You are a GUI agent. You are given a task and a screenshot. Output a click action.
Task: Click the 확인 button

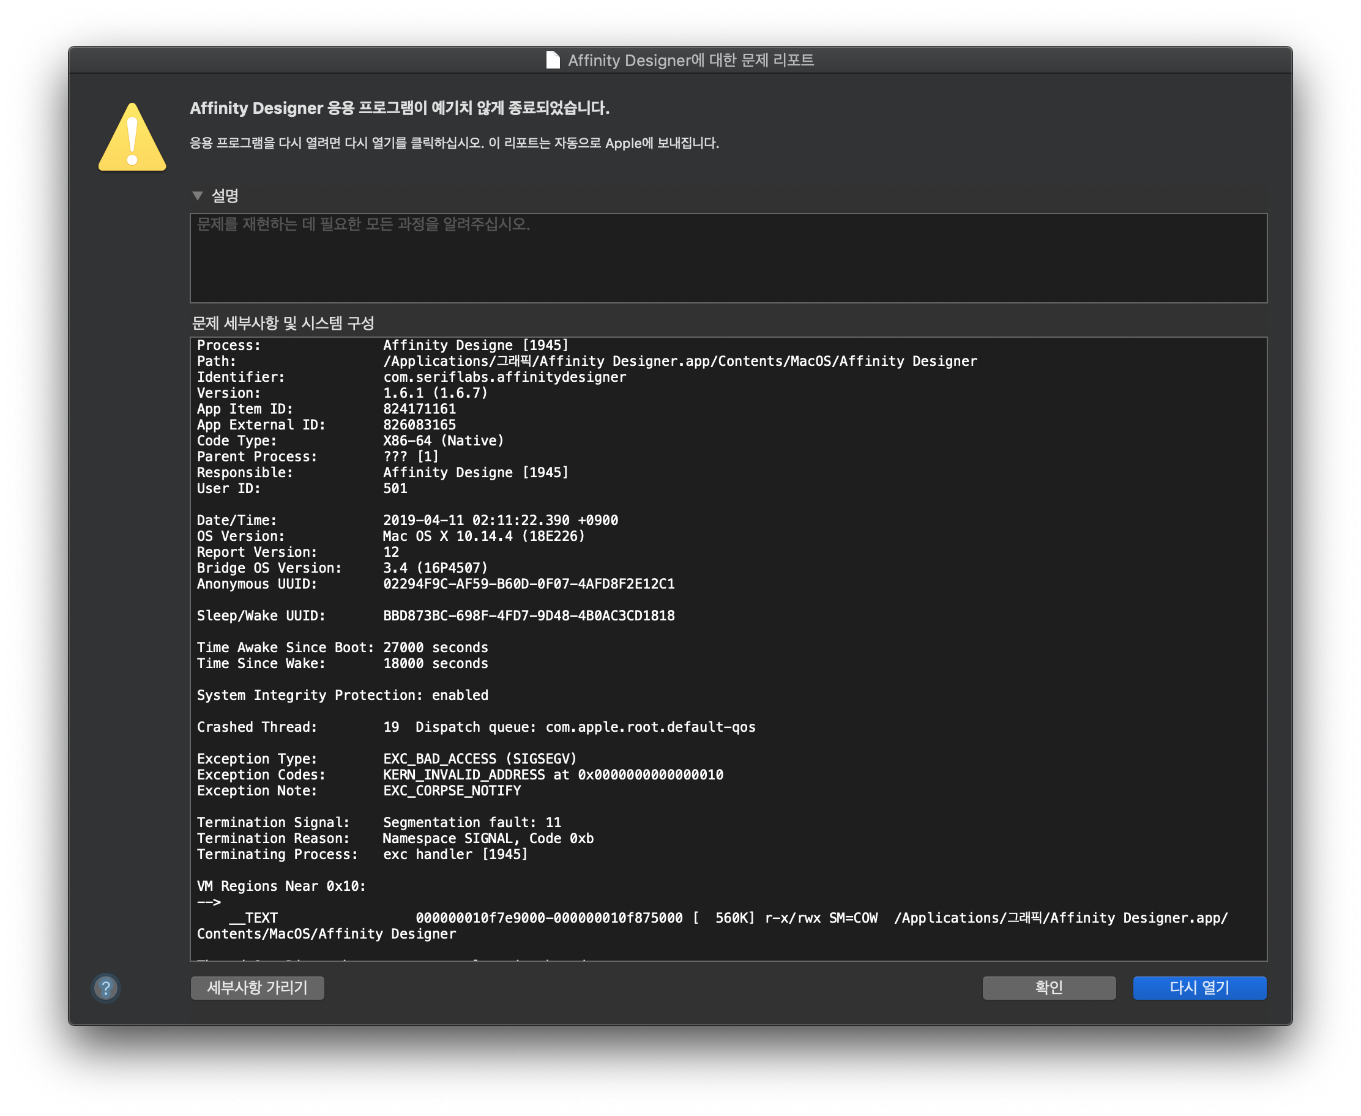(1049, 988)
